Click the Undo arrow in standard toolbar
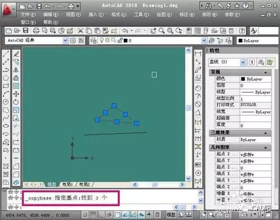The image size is (280, 220). pyautogui.click(x=125, y=30)
